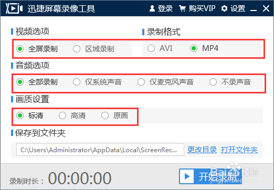Click the save folder path field

click(100, 150)
